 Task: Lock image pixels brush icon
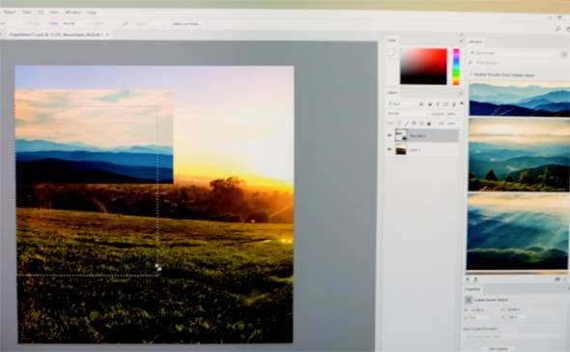tap(407, 124)
